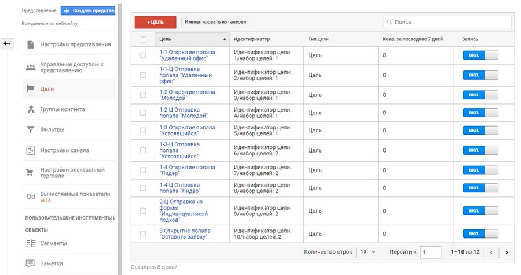The height and width of the screenshot is (275, 521).
Task: Click the Создать представление button
Action: (88, 10)
